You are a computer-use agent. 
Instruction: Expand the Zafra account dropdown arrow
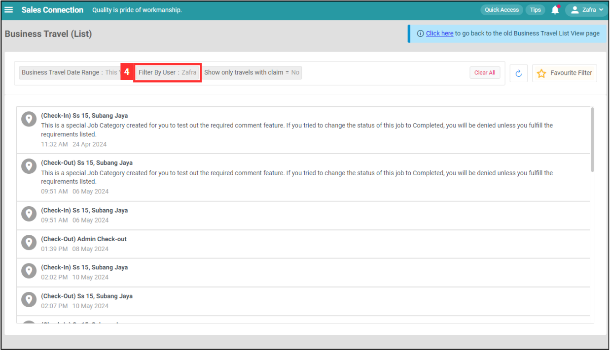(x=601, y=10)
